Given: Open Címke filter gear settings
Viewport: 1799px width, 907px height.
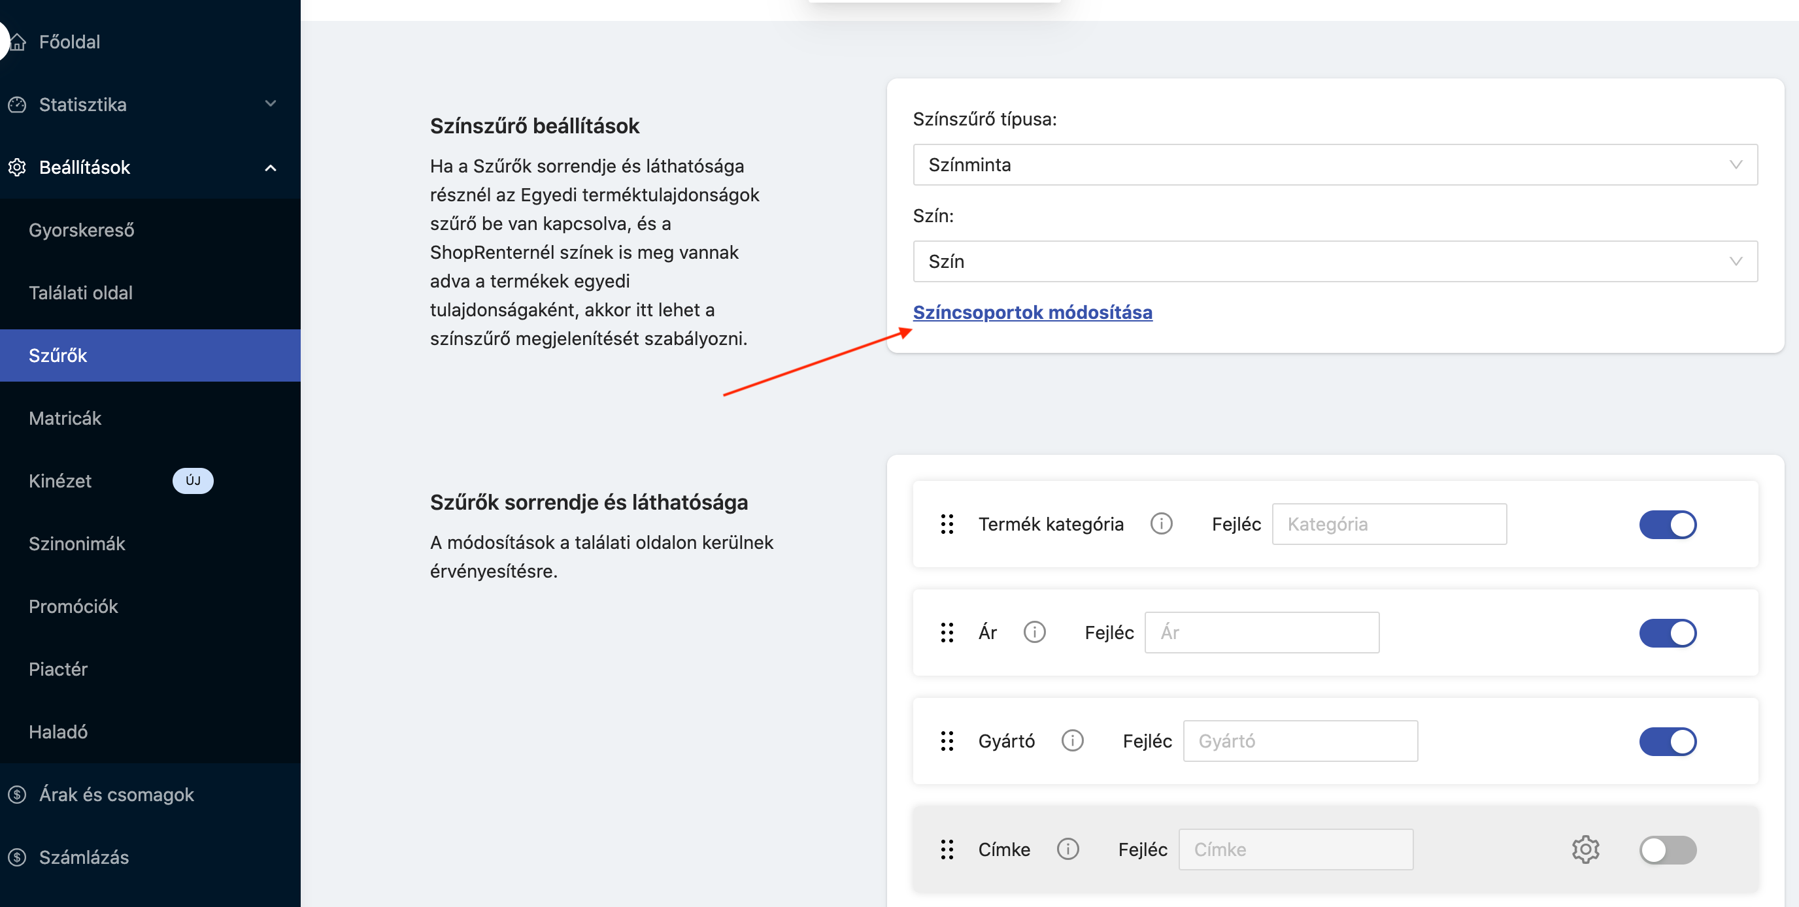Looking at the screenshot, I should [1585, 849].
